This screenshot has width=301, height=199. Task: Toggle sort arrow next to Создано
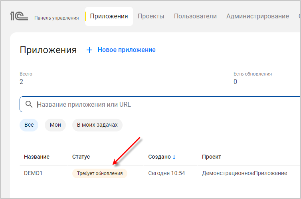174,157
